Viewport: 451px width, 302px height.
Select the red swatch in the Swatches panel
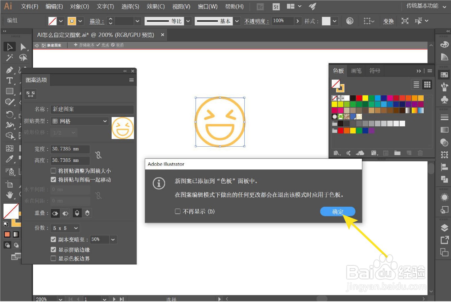(x=359, y=98)
